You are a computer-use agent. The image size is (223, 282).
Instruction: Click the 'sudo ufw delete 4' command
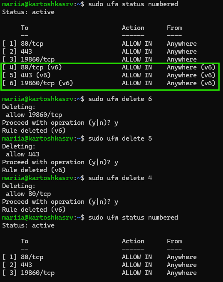coord(120,178)
